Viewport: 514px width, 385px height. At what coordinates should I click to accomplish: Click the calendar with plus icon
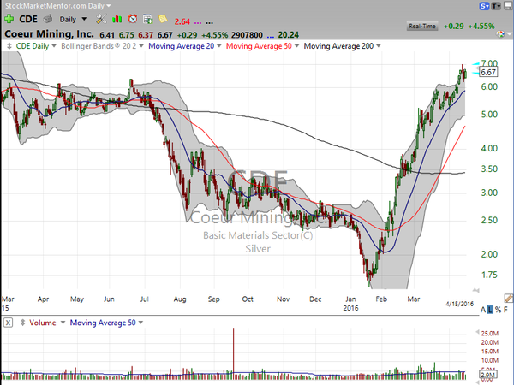coord(148,20)
